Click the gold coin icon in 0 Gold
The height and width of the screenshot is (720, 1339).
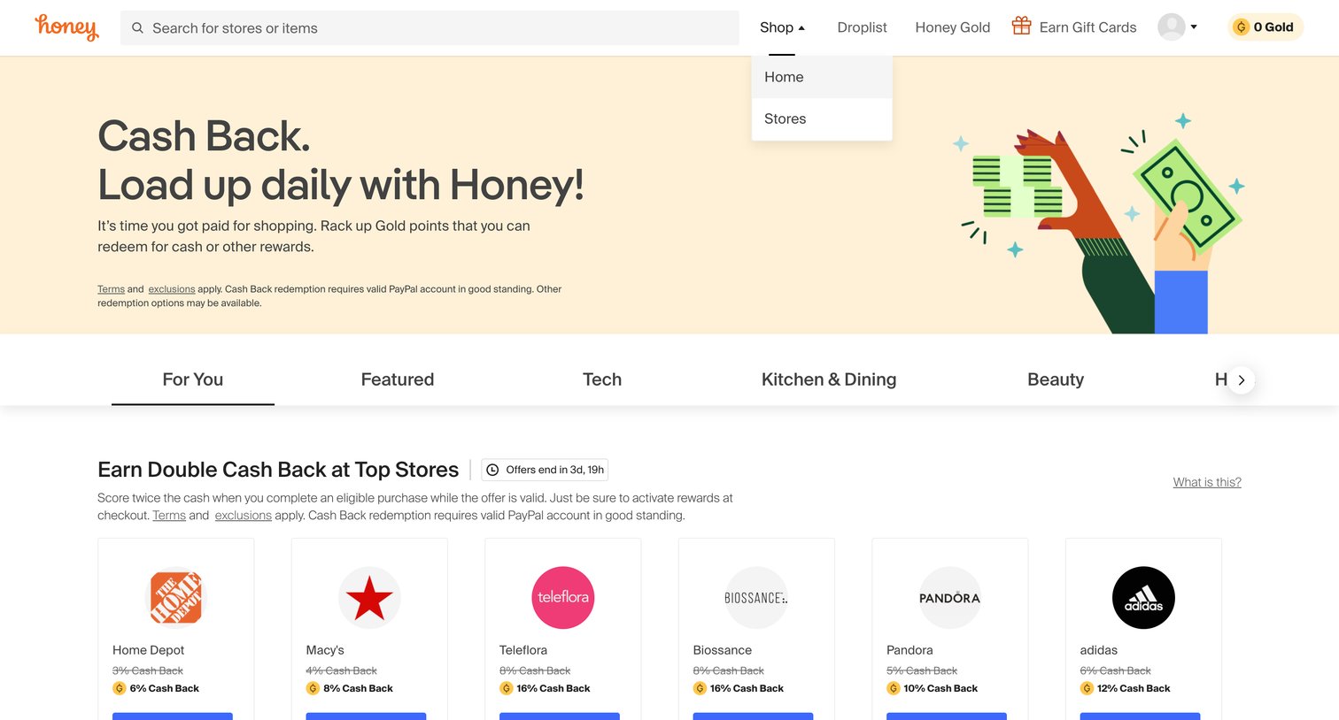(1241, 27)
